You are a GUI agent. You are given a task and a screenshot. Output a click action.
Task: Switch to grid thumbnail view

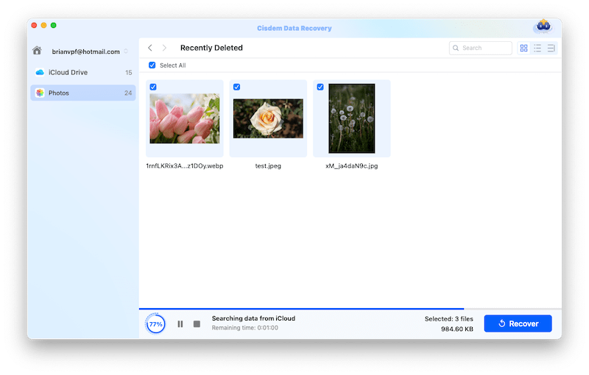(x=523, y=48)
